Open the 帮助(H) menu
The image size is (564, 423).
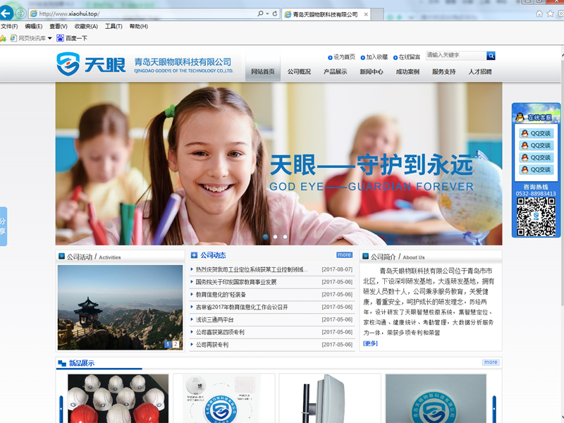[x=138, y=26]
